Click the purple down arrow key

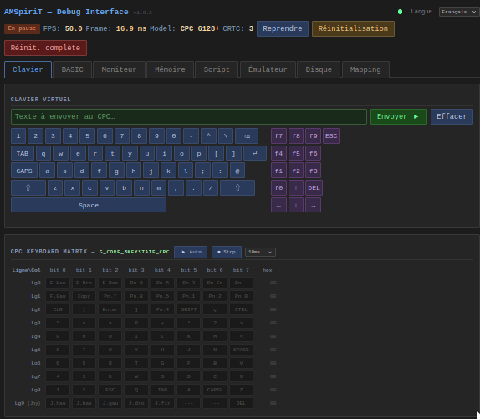296,205
